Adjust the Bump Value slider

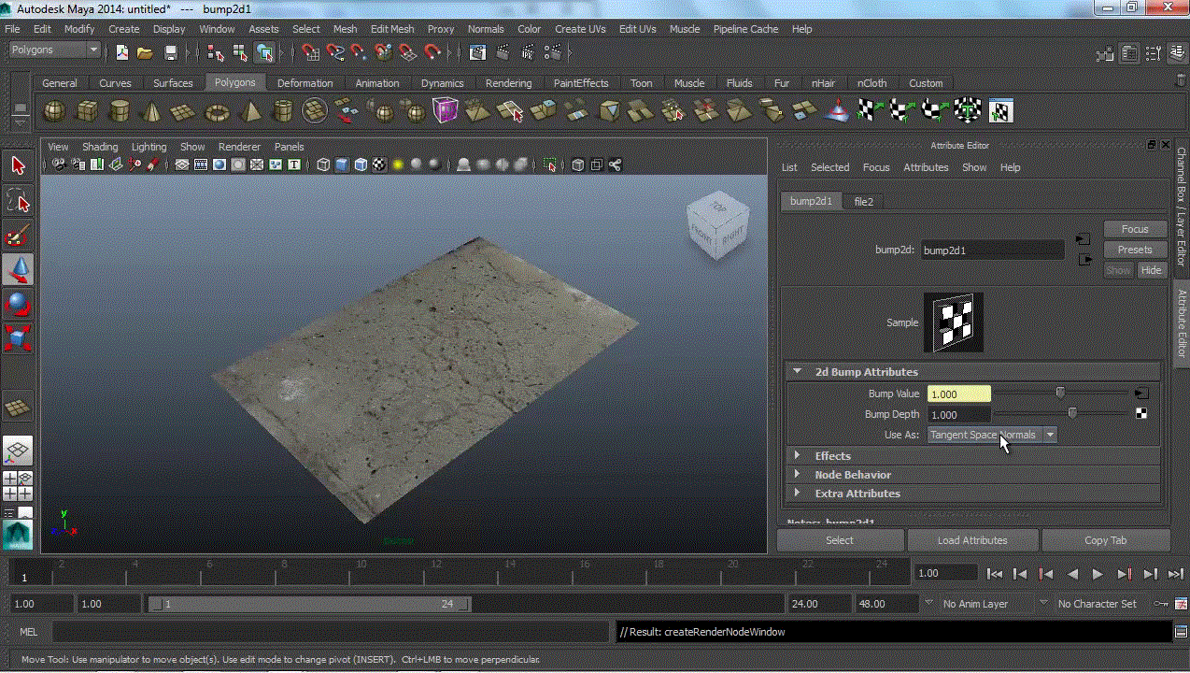point(1061,394)
